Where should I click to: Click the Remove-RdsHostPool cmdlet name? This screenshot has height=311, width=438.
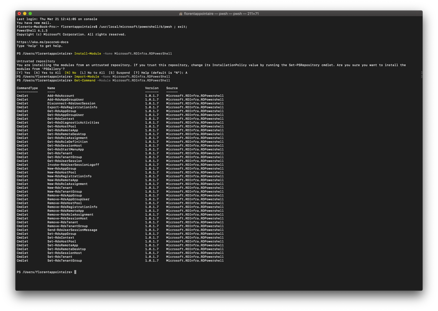pyautogui.click(x=65, y=203)
